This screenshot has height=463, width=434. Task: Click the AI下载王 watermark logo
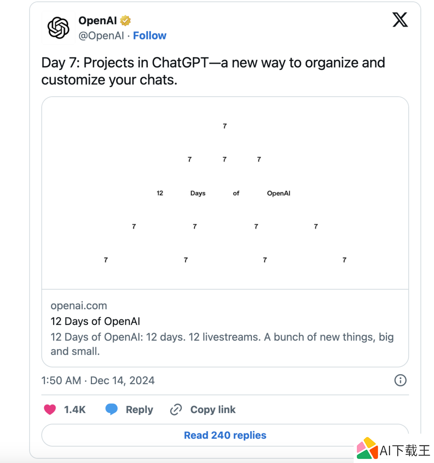(x=393, y=450)
